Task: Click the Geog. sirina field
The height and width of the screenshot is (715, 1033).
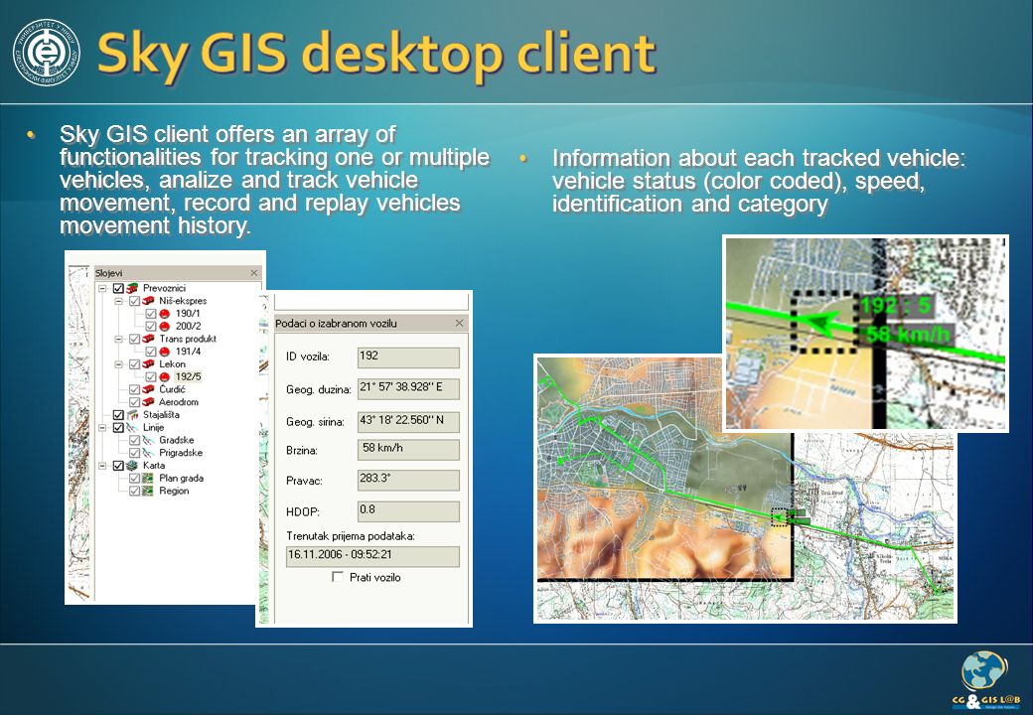Action: [408, 421]
